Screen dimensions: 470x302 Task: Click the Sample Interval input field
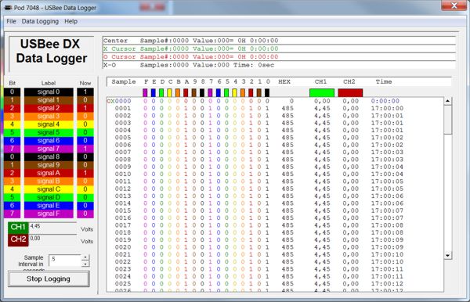(x=65, y=261)
